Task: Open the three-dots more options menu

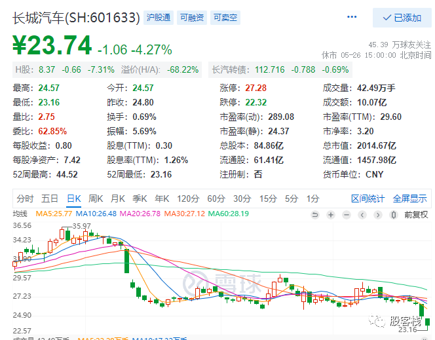Action: 352,17
